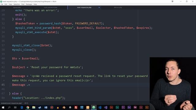196x110 pixels.
Task: Click line number 32 in the gutter
Action: 3,24
